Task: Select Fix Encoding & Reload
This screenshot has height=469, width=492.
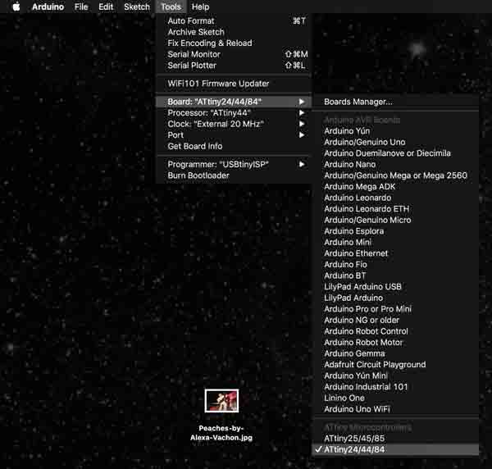Action: pyautogui.click(x=234, y=43)
